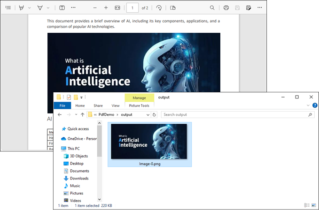Screen dimensions: 319x210
Task: Click the fit to width icon
Action: tap(117, 7)
